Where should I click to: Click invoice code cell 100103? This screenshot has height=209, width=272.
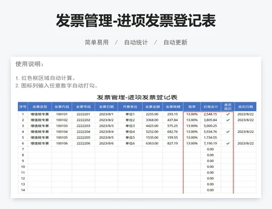(62, 126)
